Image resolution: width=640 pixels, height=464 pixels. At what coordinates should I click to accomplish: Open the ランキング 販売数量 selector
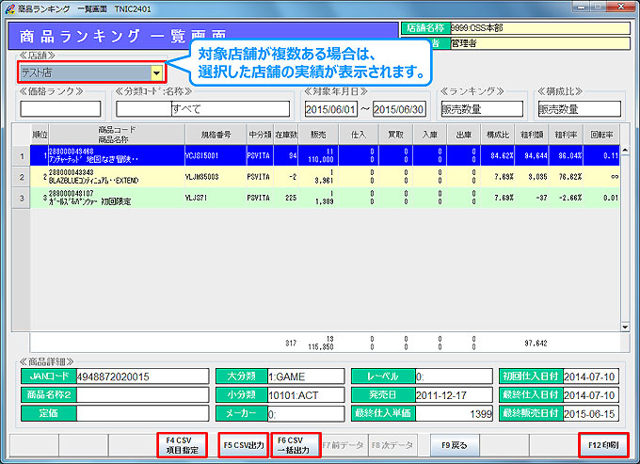click(481, 109)
